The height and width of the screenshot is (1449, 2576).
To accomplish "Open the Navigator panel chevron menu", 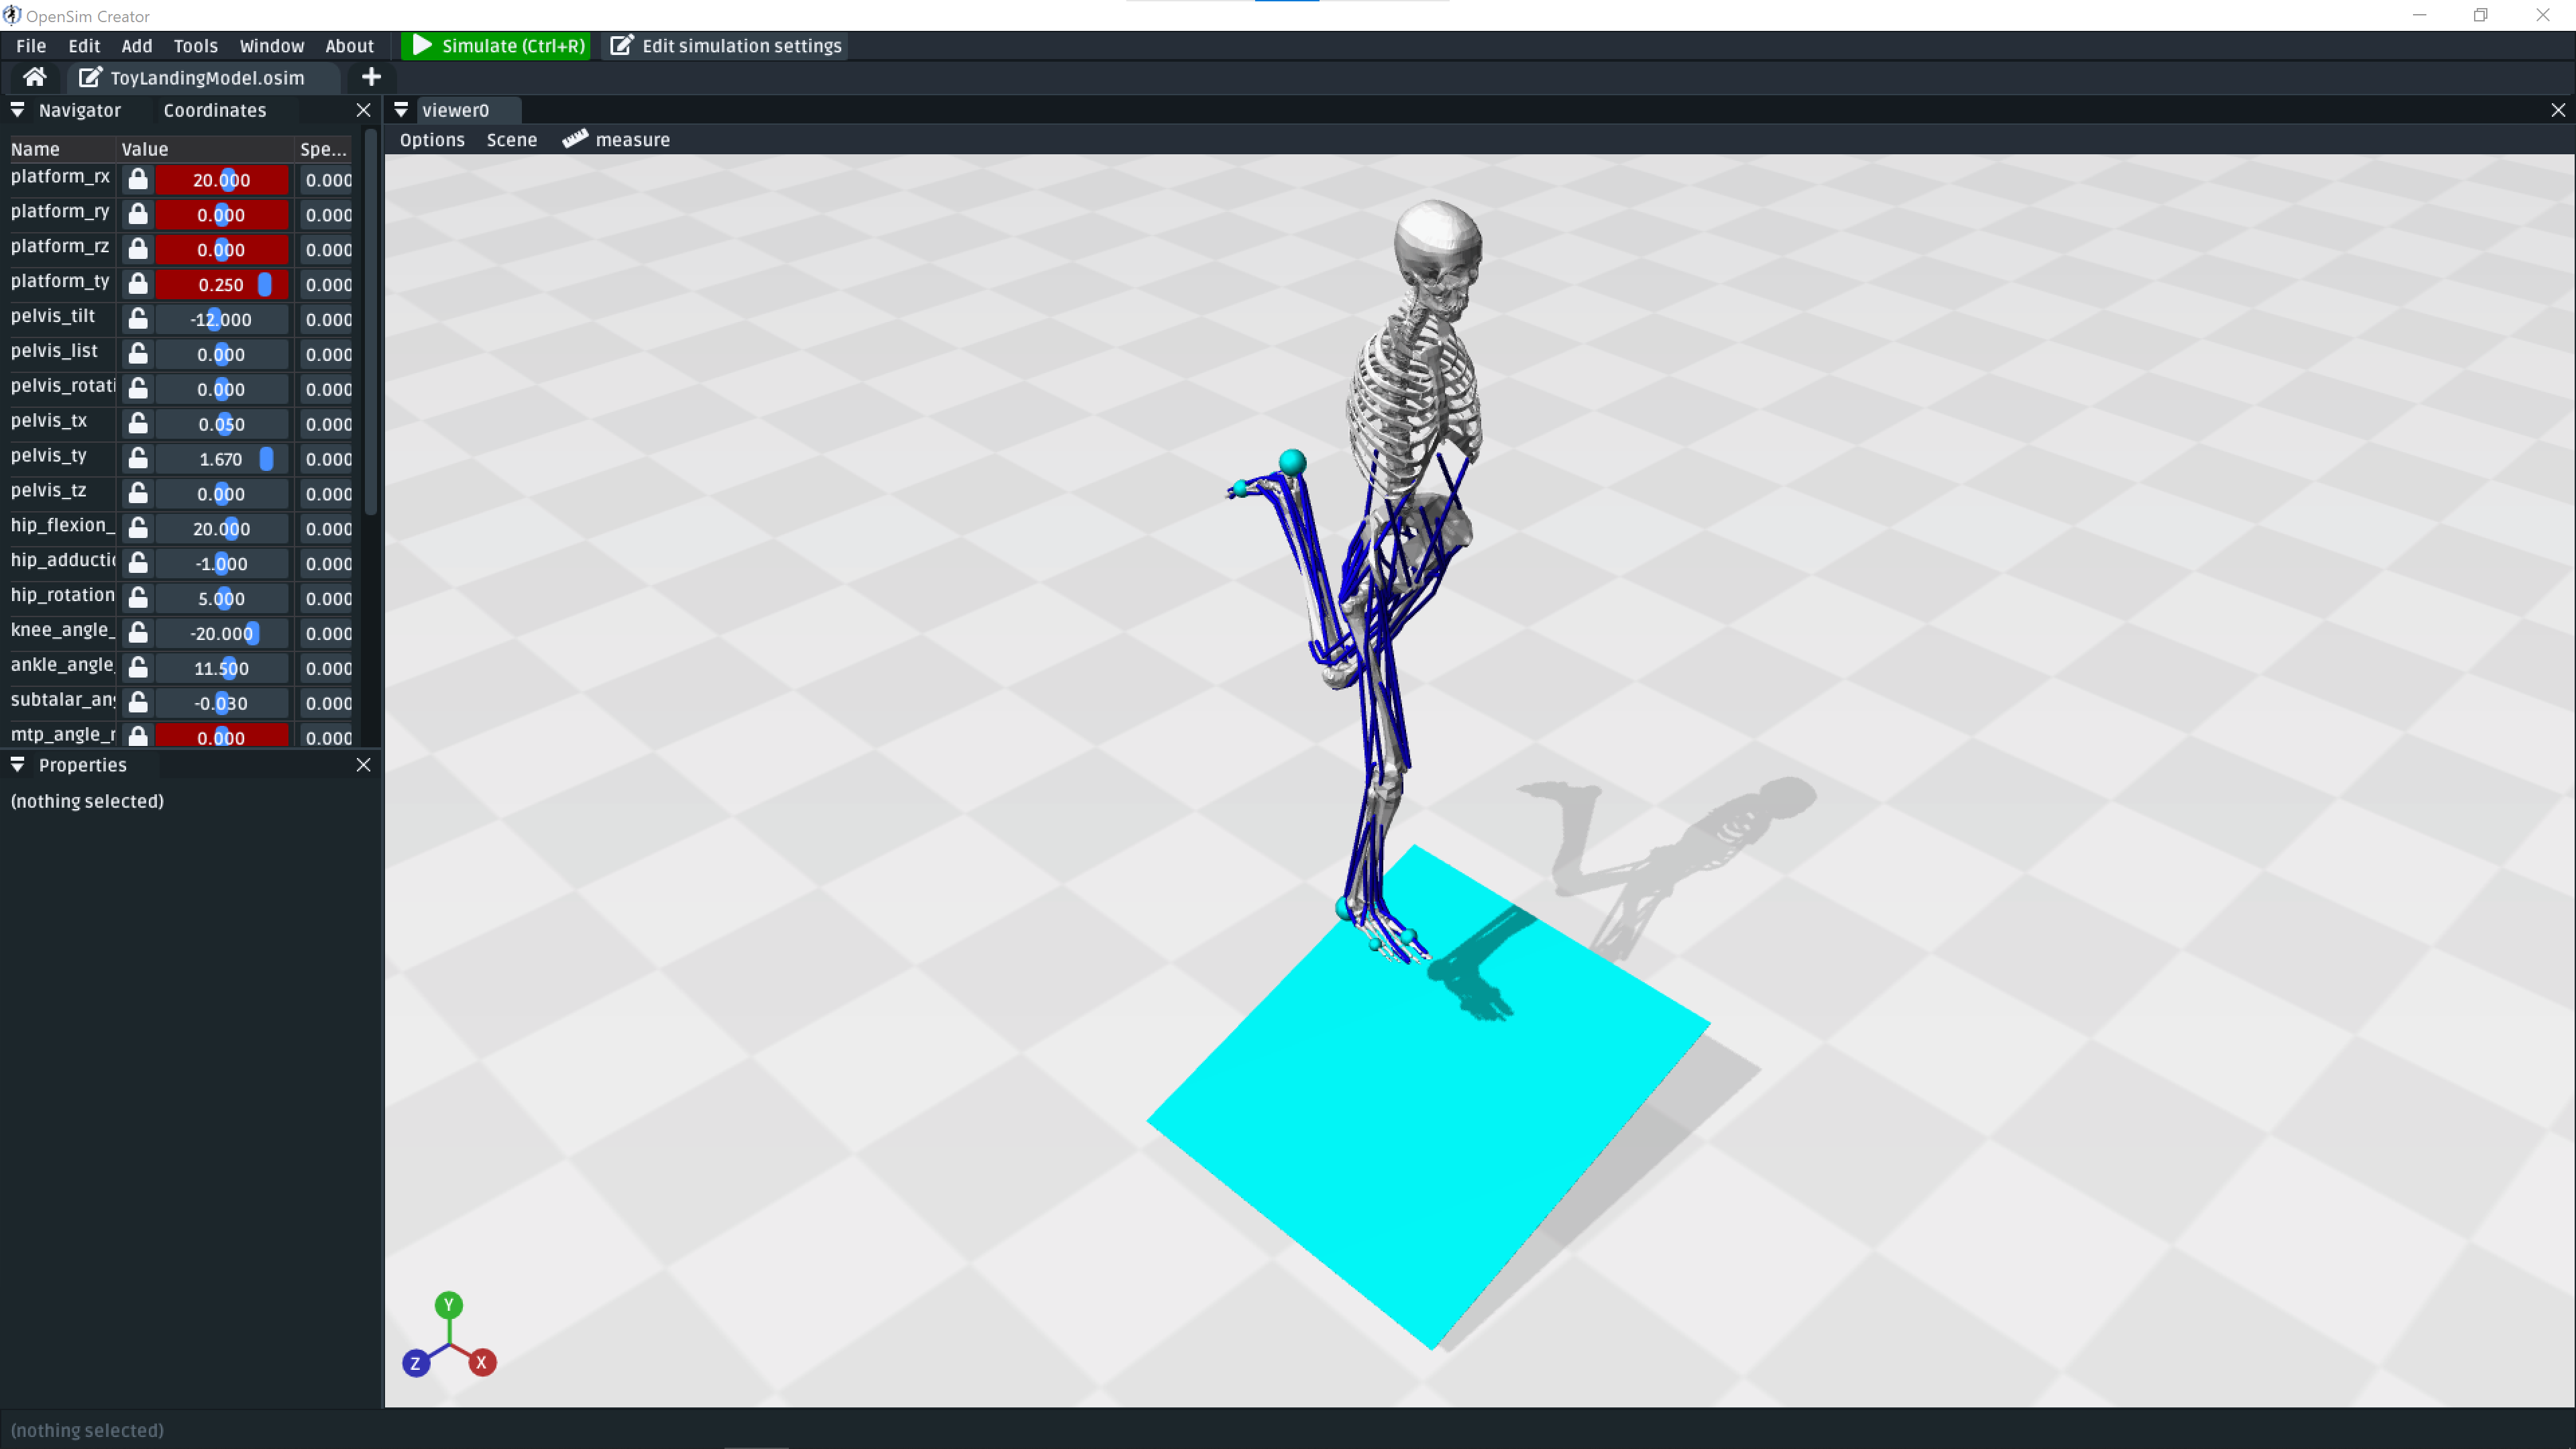I will tap(17, 110).
